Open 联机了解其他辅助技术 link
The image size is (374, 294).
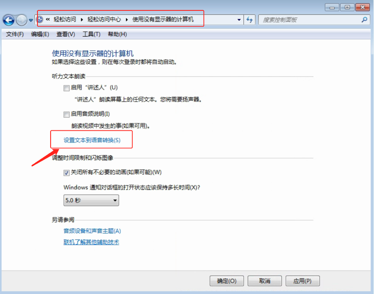[91, 242]
